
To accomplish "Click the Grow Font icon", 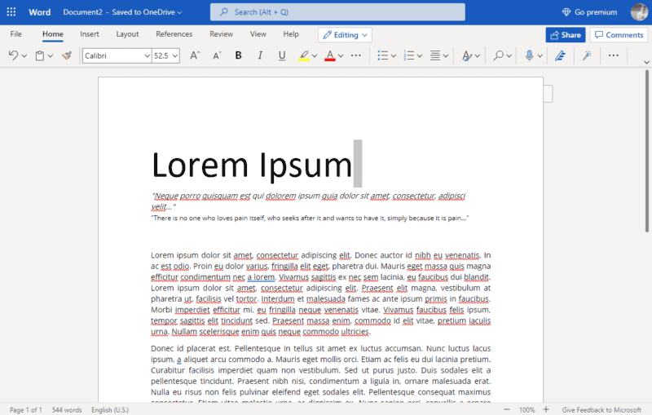I will (x=195, y=55).
